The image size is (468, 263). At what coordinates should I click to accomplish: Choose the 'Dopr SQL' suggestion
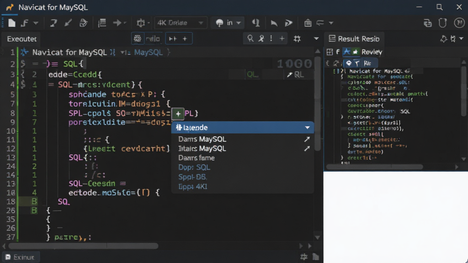click(194, 168)
